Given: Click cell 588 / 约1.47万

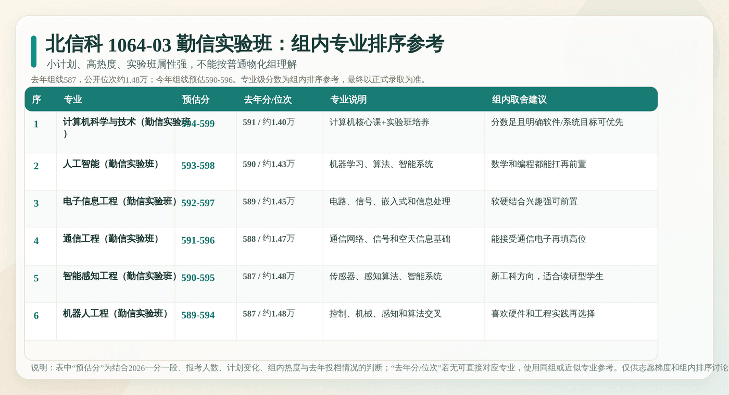Looking at the screenshot, I should [269, 239].
